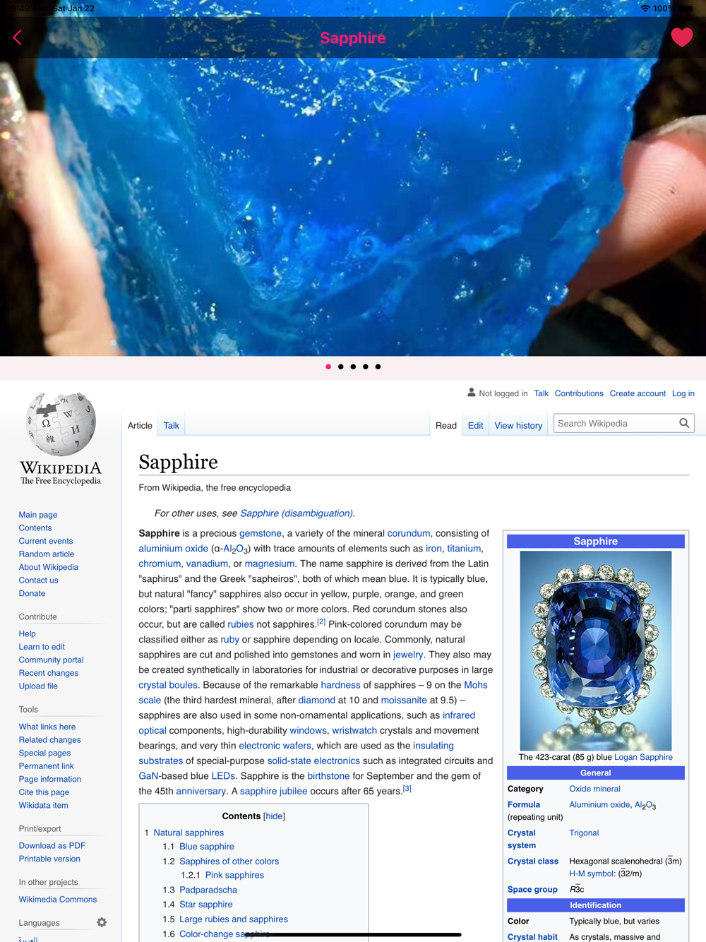Go to Star sapphire contents entry
This screenshot has width=706, height=942.
pyautogui.click(x=205, y=904)
